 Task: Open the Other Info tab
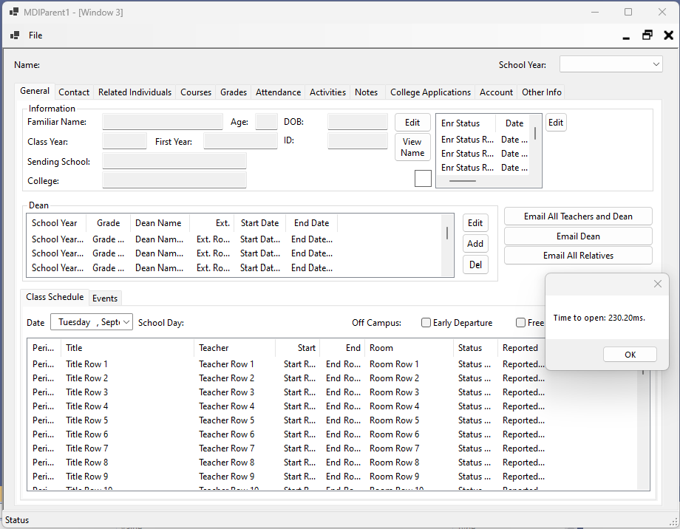pyautogui.click(x=541, y=92)
